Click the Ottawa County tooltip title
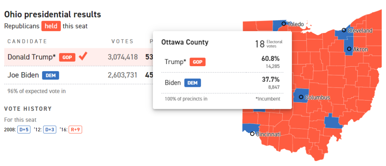Image resolution: width=386 pixels, height=166 pixels. pyautogui.click(x=184, y=42)
